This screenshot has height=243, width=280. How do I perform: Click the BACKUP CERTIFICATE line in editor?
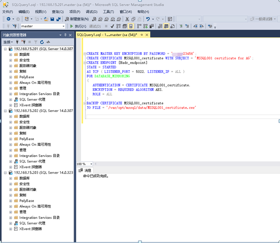pos(125,103)
